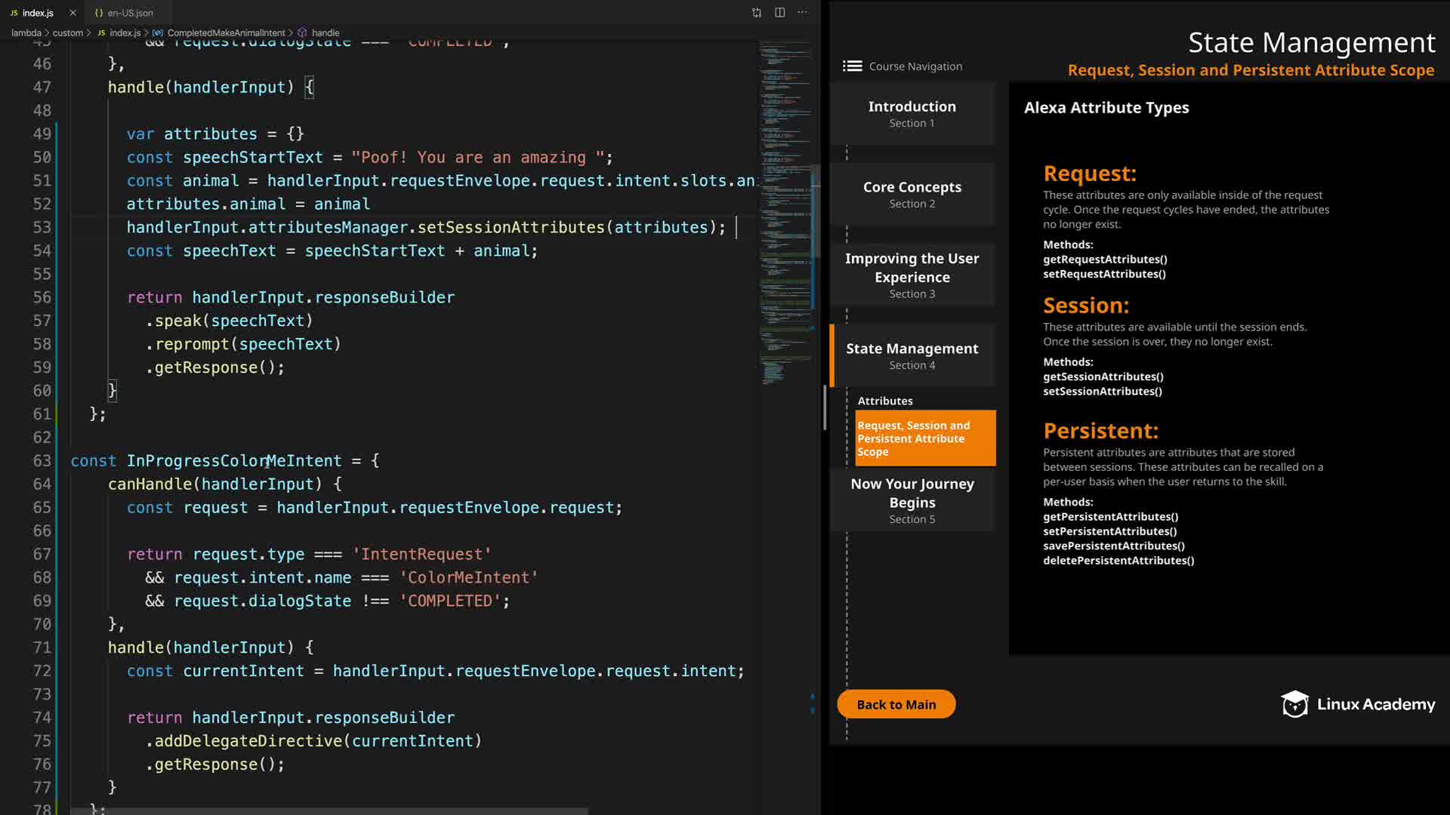Select the index.js editor tab

click(38, 13)
